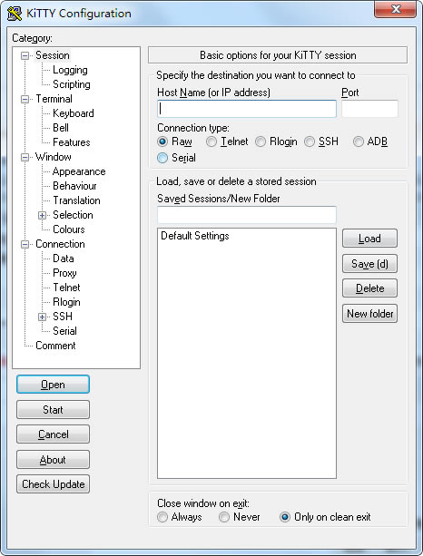Click the Port input field
This screenshot has width=423, height=556.
coord(369,109)
